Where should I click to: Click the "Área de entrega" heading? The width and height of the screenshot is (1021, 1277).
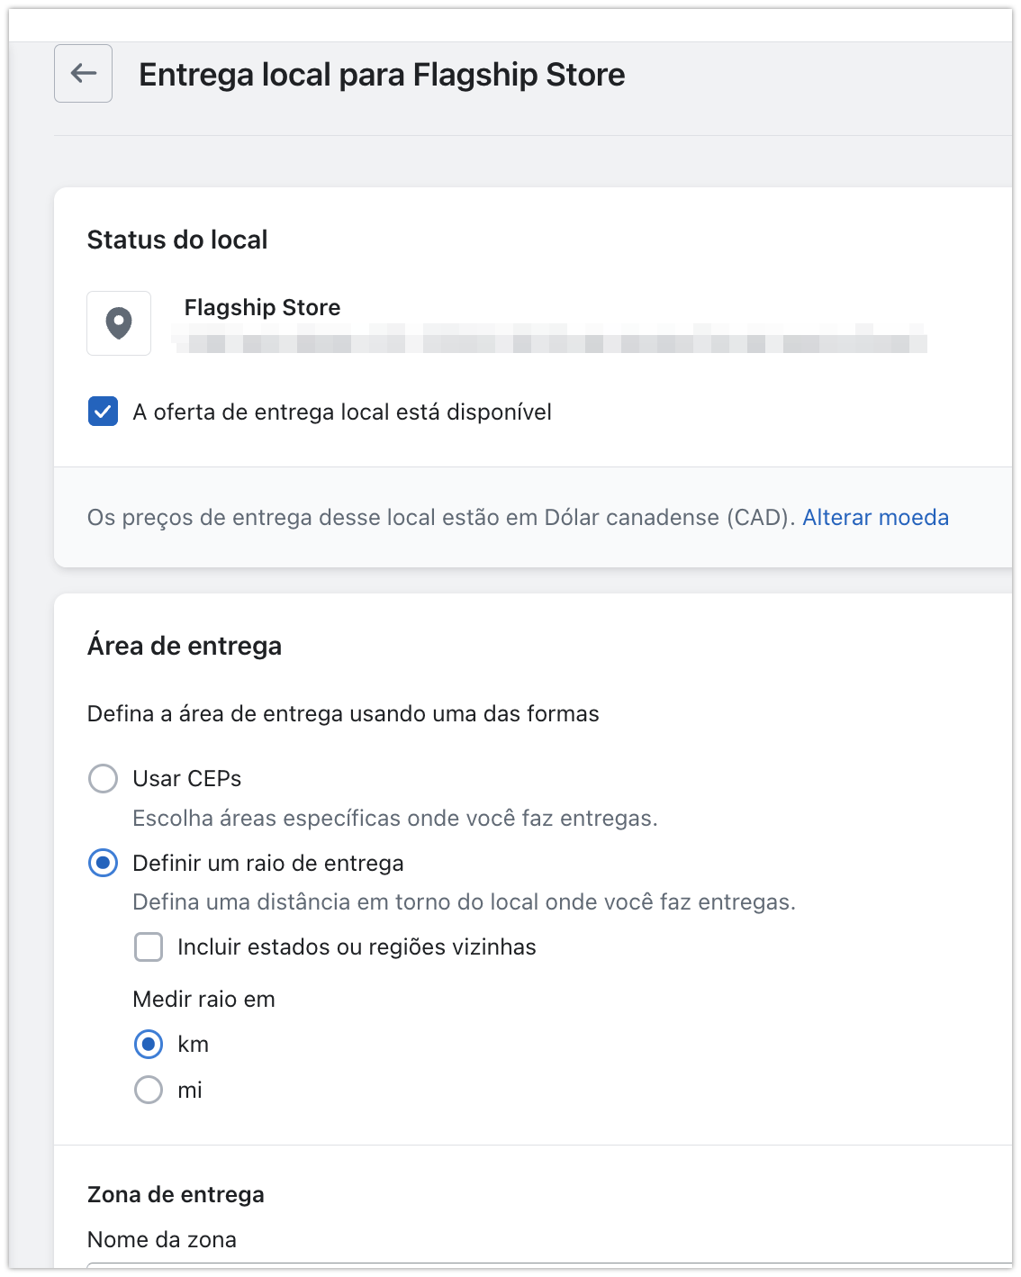(185, 647)
